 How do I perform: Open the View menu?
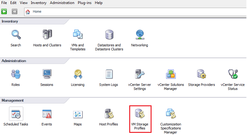(x=24, y=3)
